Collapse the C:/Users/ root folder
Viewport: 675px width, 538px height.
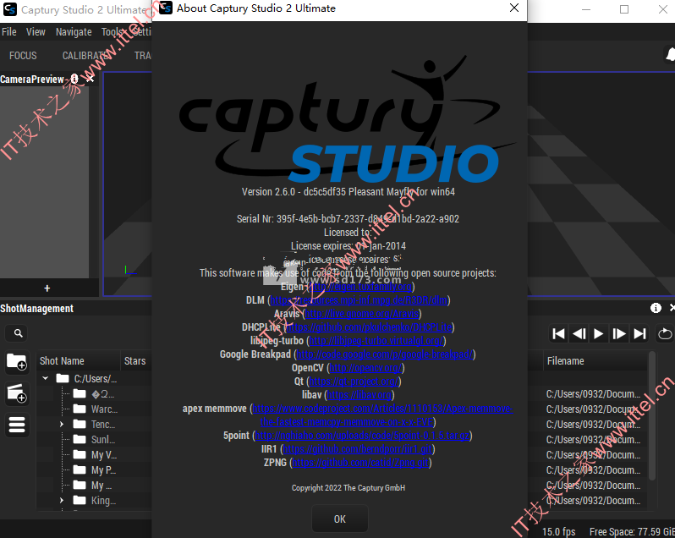[x=45, y=378]
